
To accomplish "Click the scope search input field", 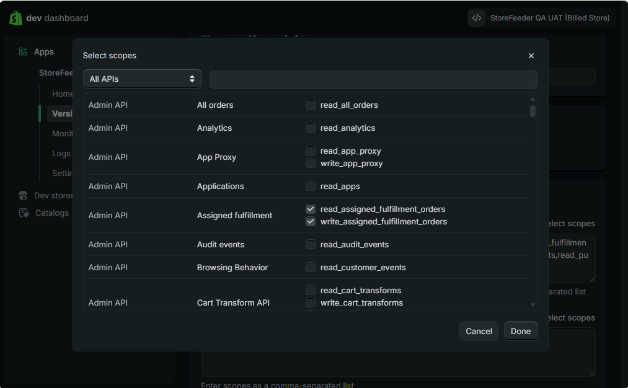I will coord(373,79).
